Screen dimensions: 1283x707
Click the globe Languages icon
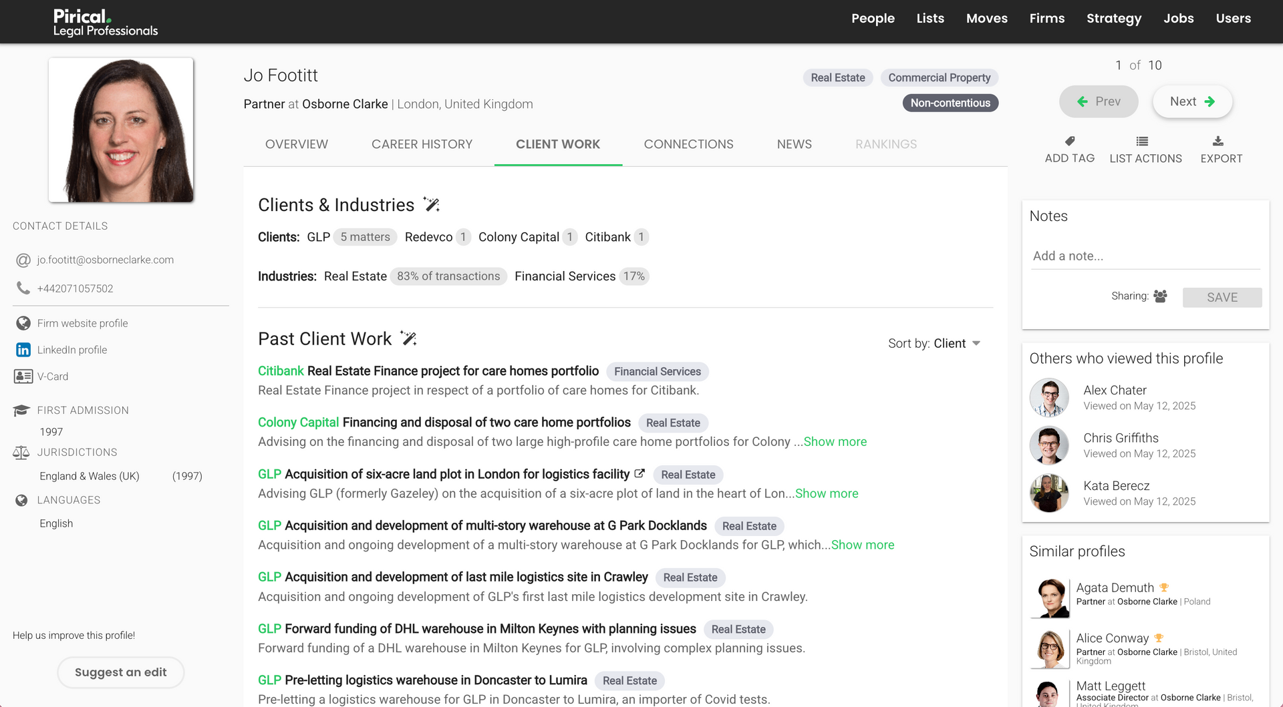coord(21,500)
